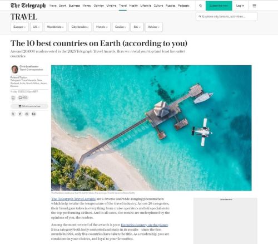This screenshot has width=278, height=244.
Task: Expand the Europe dropdown
Action: (19, 27)
